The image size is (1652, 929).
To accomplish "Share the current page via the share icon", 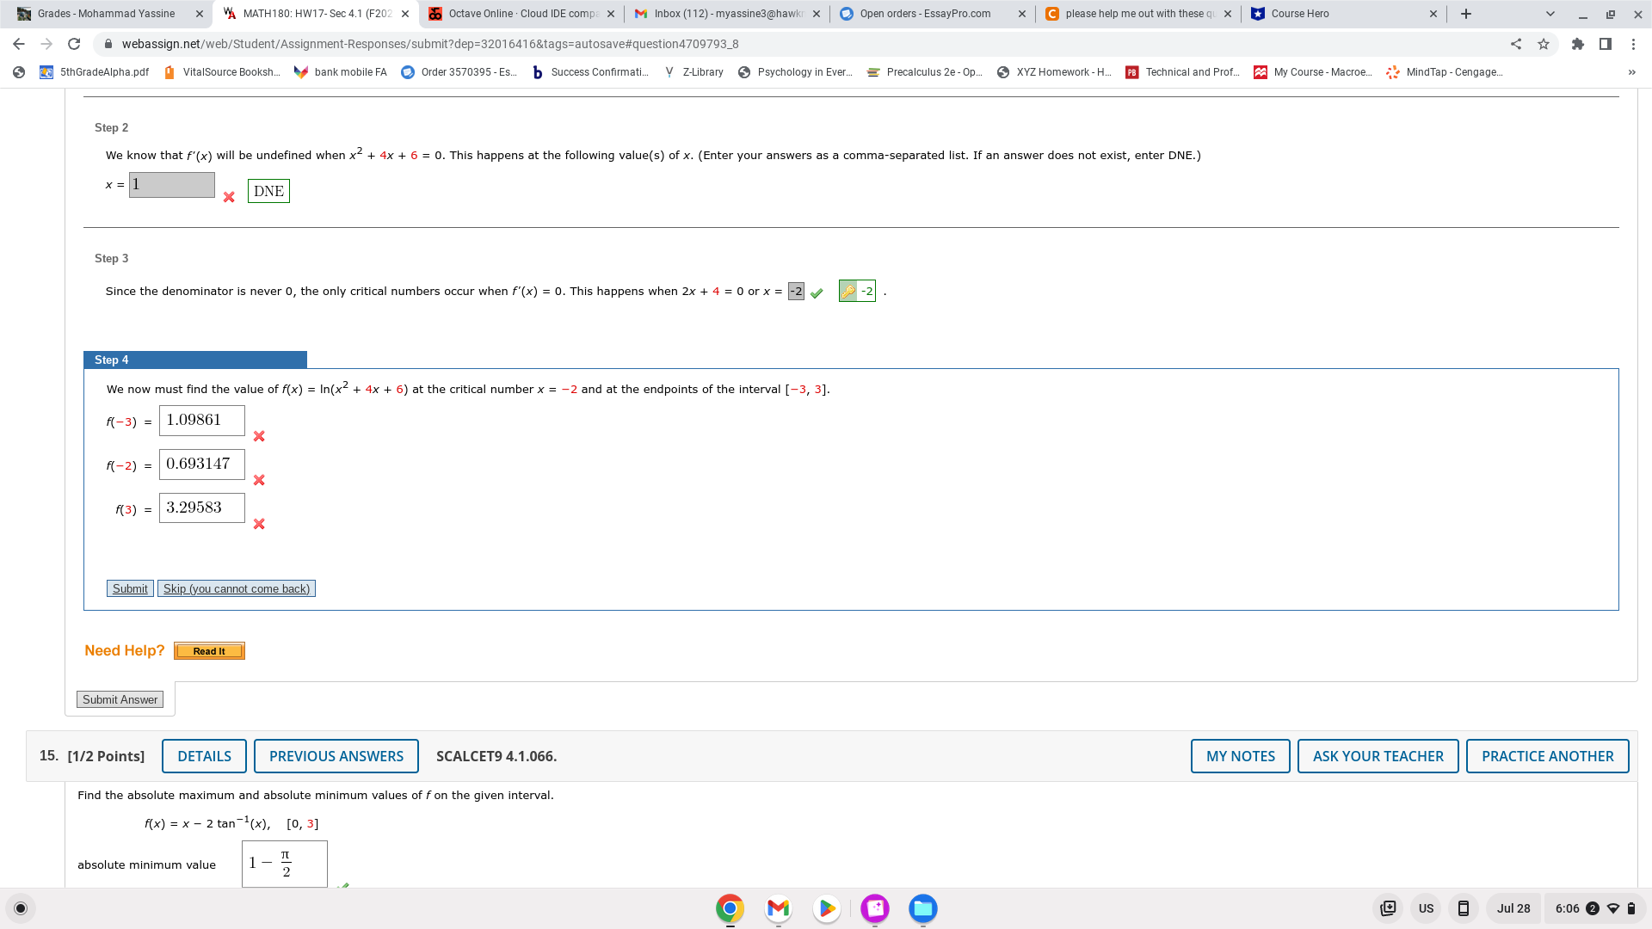I will coord(1516,44).
